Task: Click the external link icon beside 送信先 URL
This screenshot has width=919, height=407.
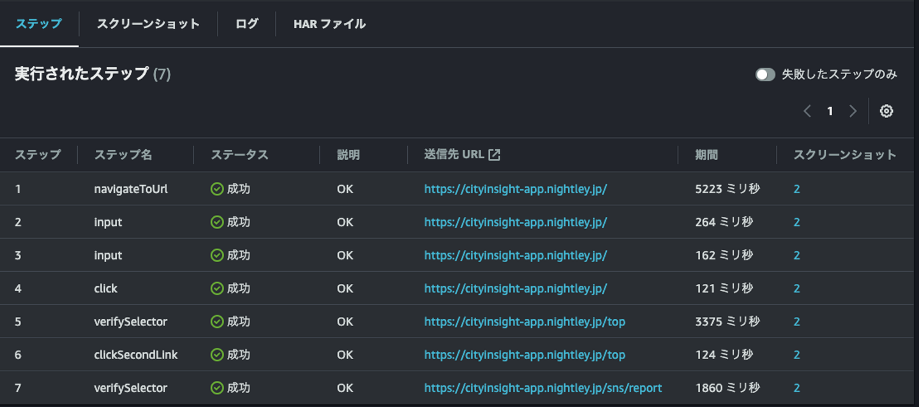Action: tap(494, 155)
